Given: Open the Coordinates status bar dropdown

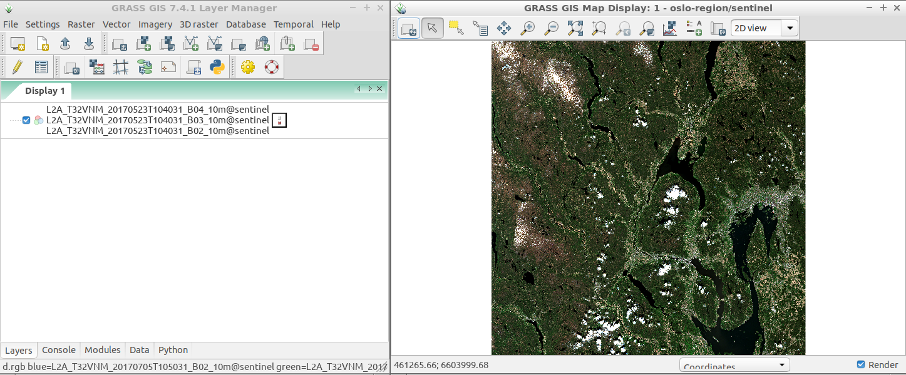Looking at the screenshot, I should click(734, 366).
